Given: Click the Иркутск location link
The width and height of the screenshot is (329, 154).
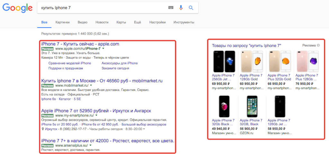Looking at the screenshot, I should pos(51,129).
